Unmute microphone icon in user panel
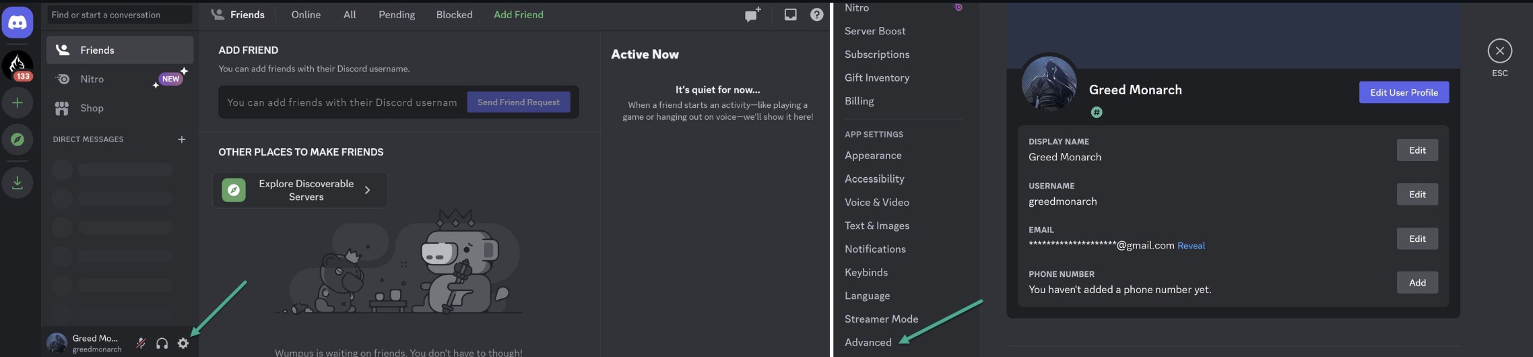The height and width of the screenshot is (357, 1533). [x=141, y=344]
